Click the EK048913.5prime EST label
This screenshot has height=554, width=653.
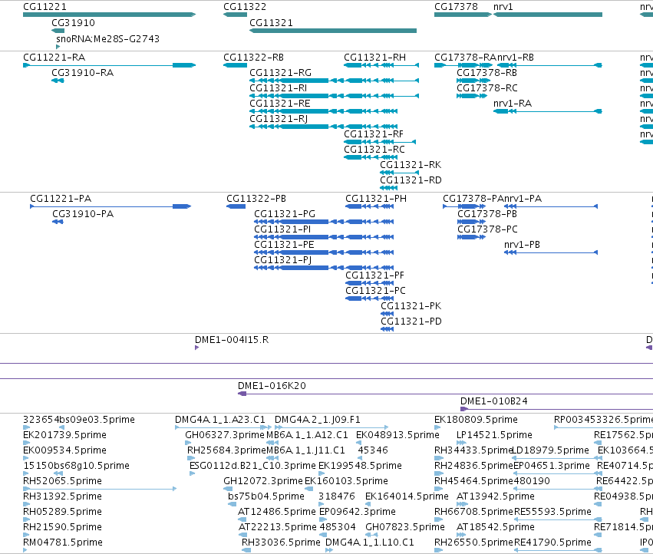(x=397, y=435)
